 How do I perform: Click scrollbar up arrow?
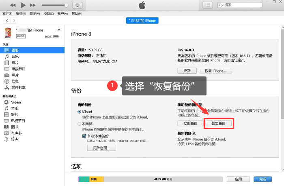point(282,27)
